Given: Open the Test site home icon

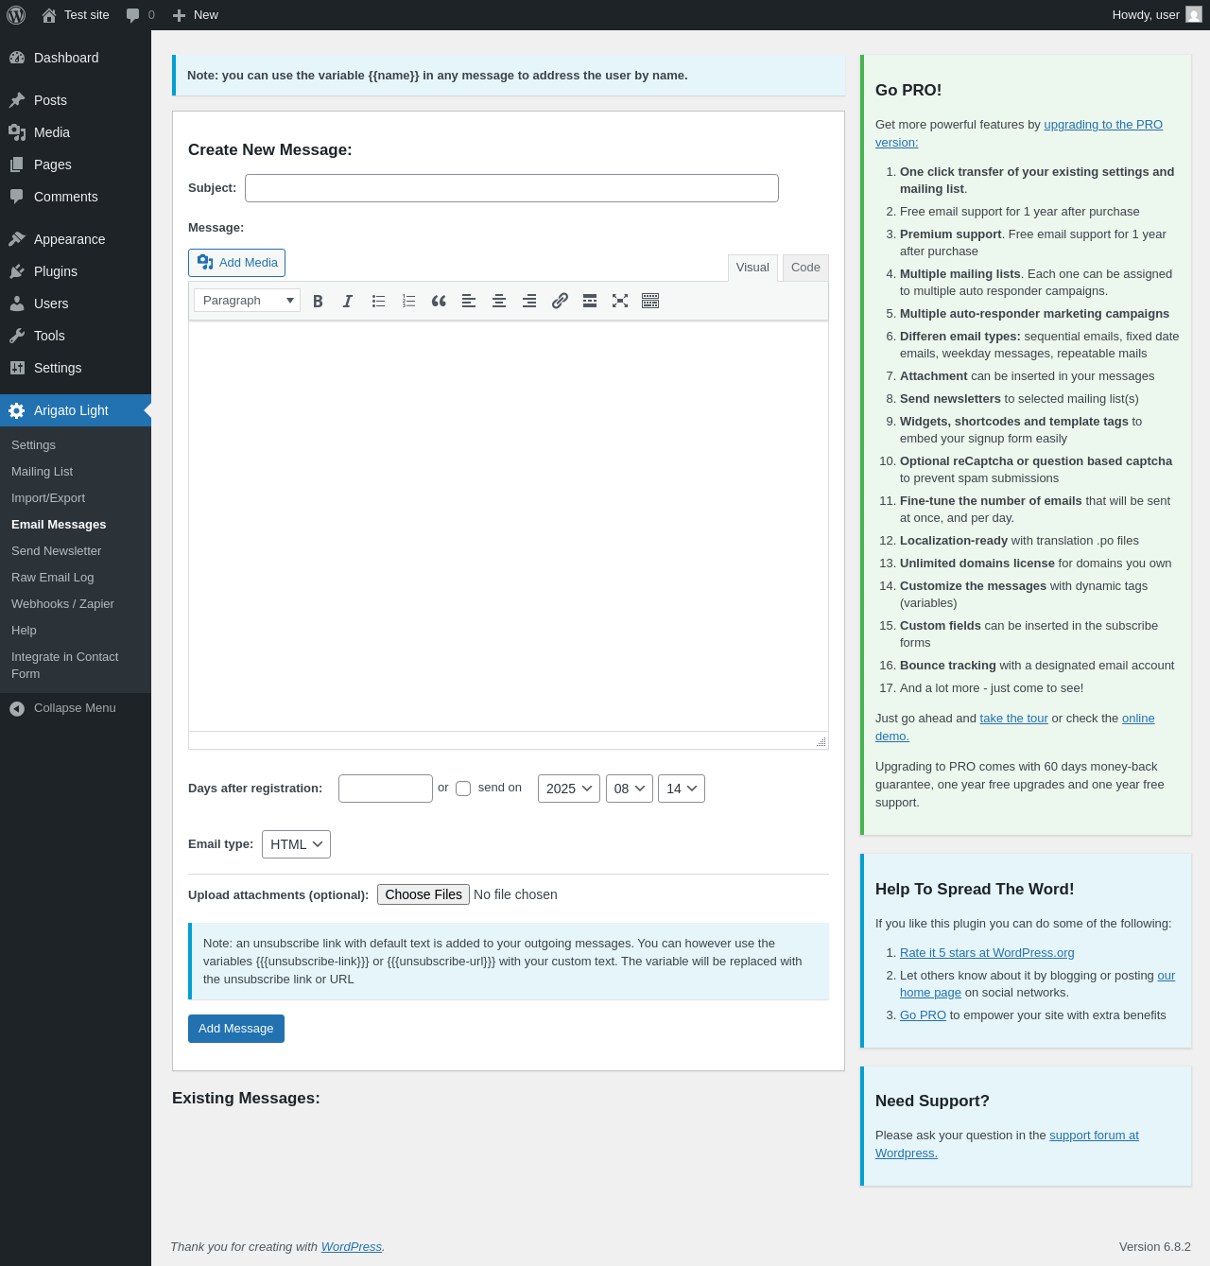Looking at the screenshot, I should [49, 15].
